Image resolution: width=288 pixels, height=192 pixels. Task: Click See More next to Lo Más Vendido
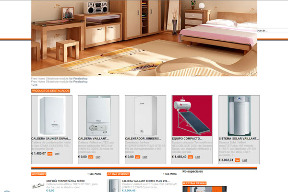click(170, 174)
